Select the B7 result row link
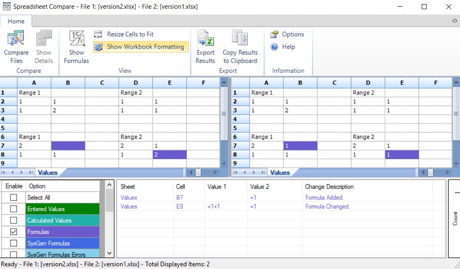This screenshot has width=460, height=269. (x=180, y=197)
